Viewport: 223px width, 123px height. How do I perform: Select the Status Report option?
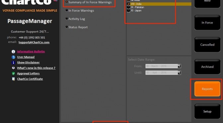(x=67, y=27)
